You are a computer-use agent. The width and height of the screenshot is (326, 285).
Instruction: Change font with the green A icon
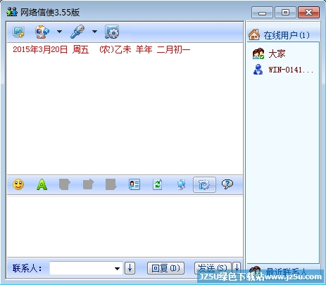[x=42, y=184]
